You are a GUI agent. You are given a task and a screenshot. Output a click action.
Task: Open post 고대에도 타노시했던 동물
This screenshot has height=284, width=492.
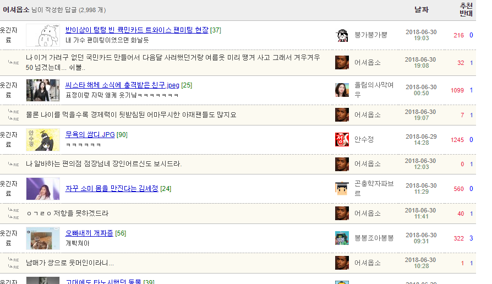click(x=103, y=281)
